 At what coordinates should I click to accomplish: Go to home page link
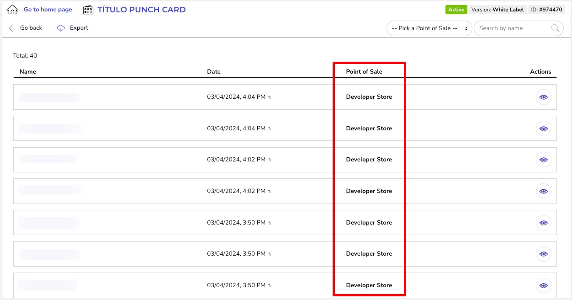point(48,10)
